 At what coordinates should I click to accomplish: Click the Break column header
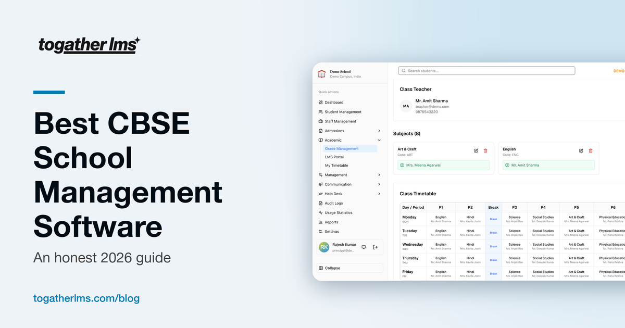493,207
